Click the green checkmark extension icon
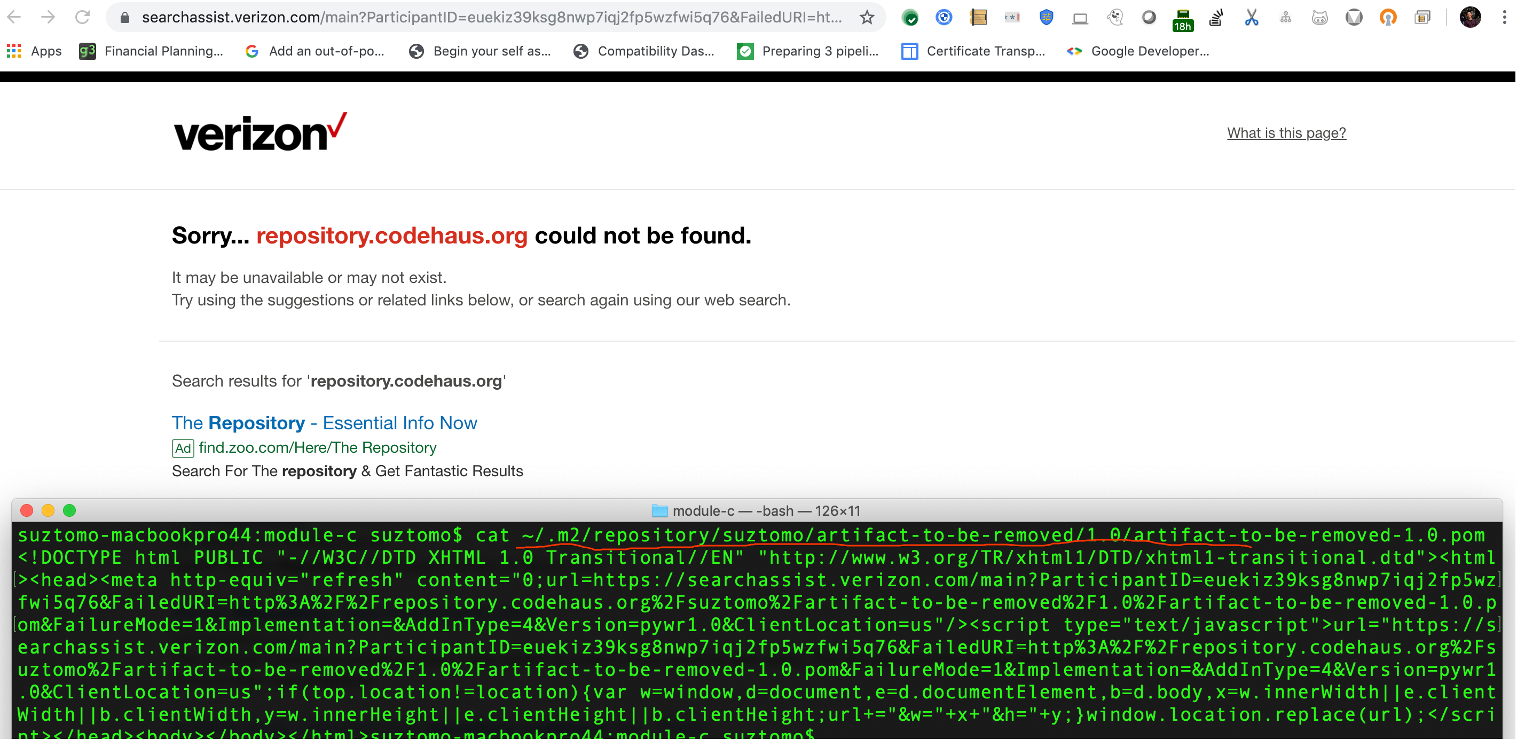Screen dimensions: 1517x740 [x=910, y=17]
